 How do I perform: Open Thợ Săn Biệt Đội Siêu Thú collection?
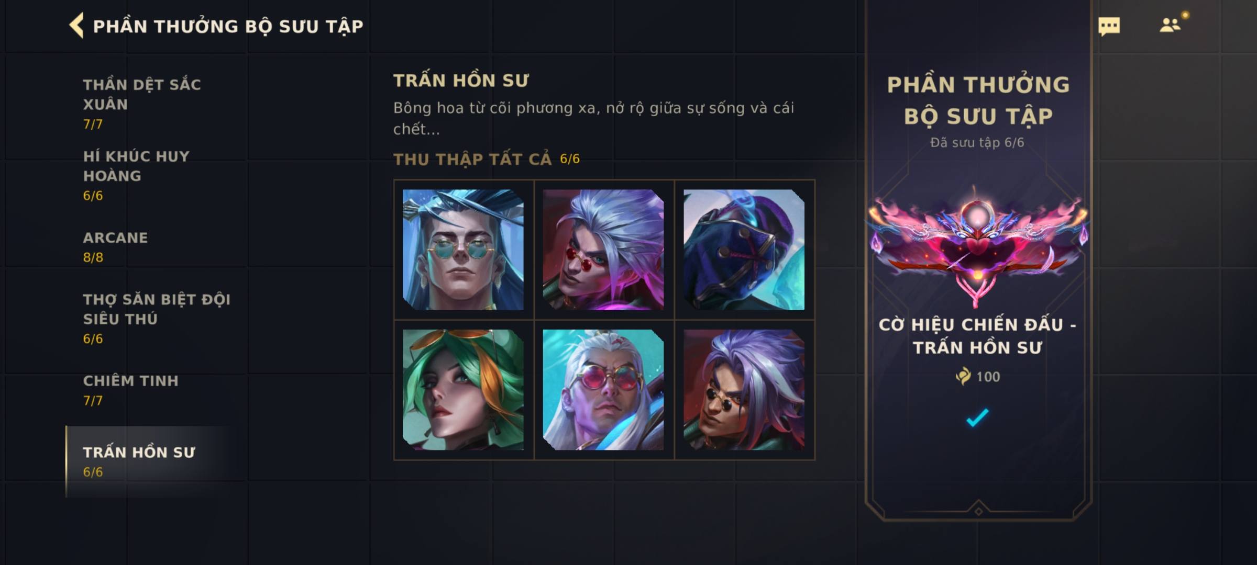156,319
